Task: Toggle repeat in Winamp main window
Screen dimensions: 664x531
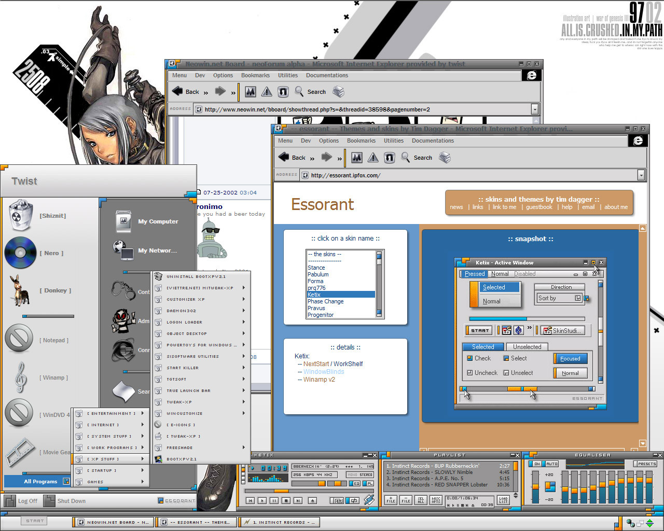Action: point(353,500)
